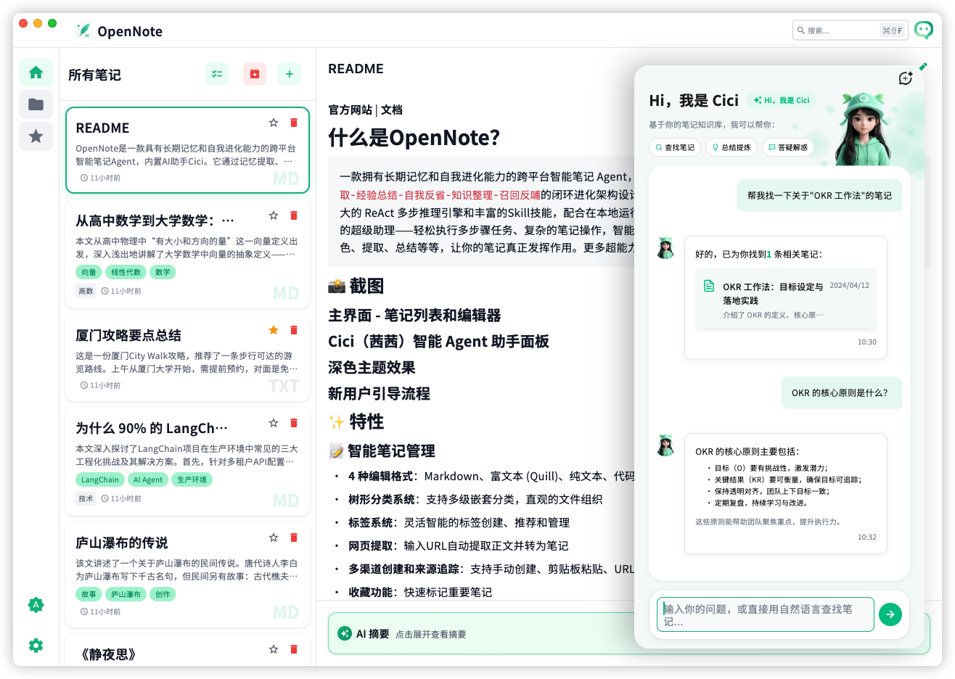Click the OKR 的核心原则是什么? message bubble

pyautogui.click(x=842, y=392)
